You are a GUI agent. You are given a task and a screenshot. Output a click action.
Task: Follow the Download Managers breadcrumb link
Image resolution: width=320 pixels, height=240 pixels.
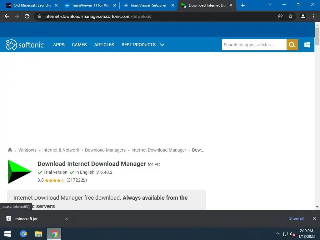pos(105,150)
